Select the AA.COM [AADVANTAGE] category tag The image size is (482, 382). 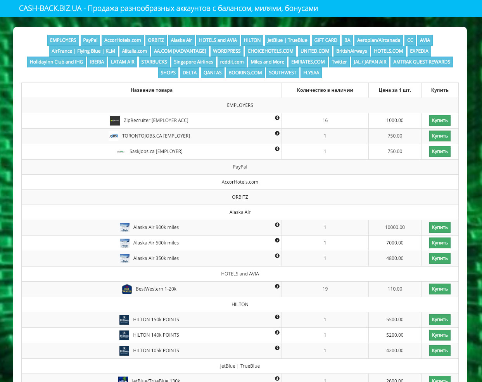click(x=180, y=51)
